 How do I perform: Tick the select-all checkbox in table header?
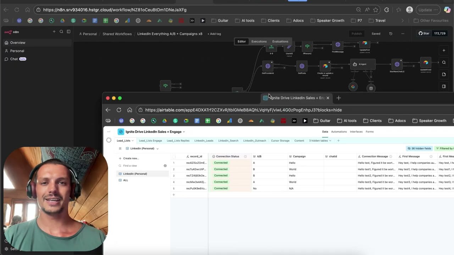click(174, 156)
